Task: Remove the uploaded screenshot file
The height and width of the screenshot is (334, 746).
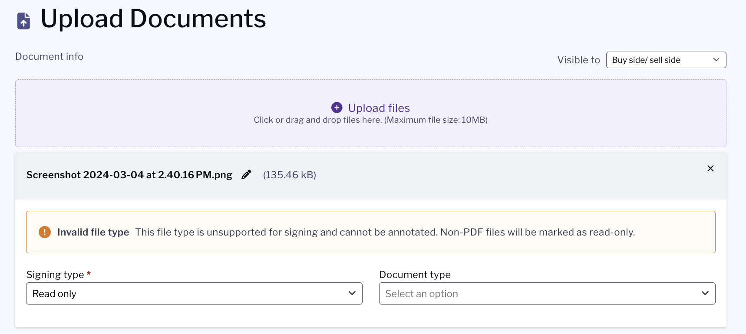Action: (710, 168)
